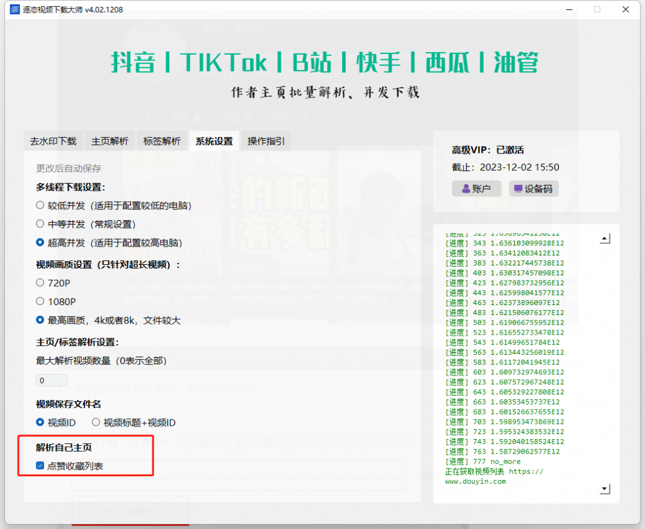Click the app logo icon in title bar
Image resolution: width=645 pixels, height=529 pixels.
coord(15,9)
